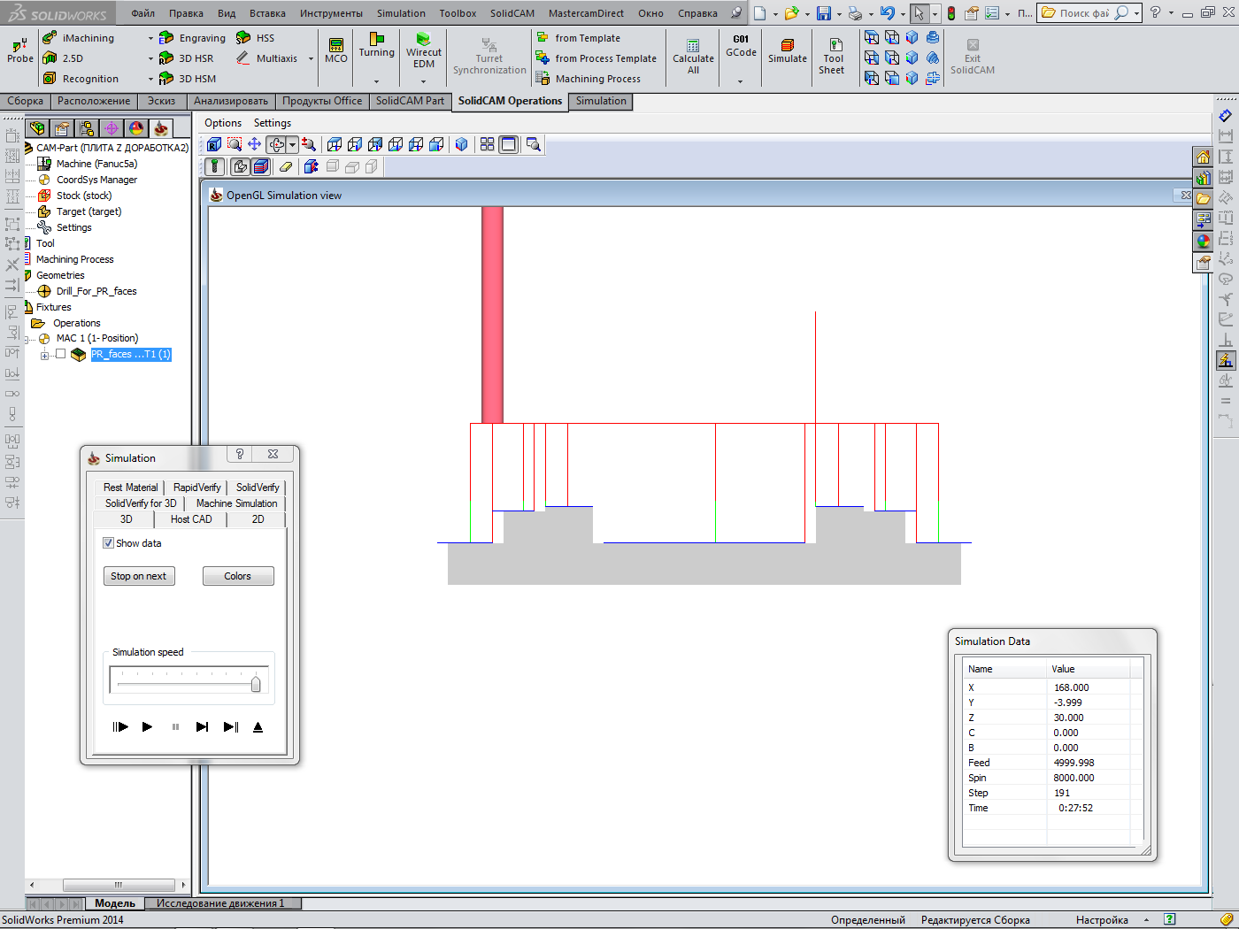
Task: Open the rotate view mode dropdown arrow
Action: tap(292, 144)
